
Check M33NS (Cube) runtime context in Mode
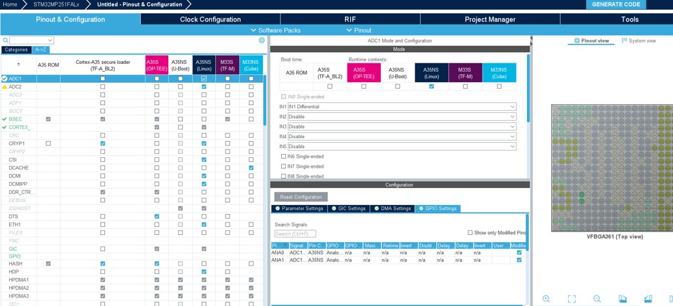[x=499, y=86]
